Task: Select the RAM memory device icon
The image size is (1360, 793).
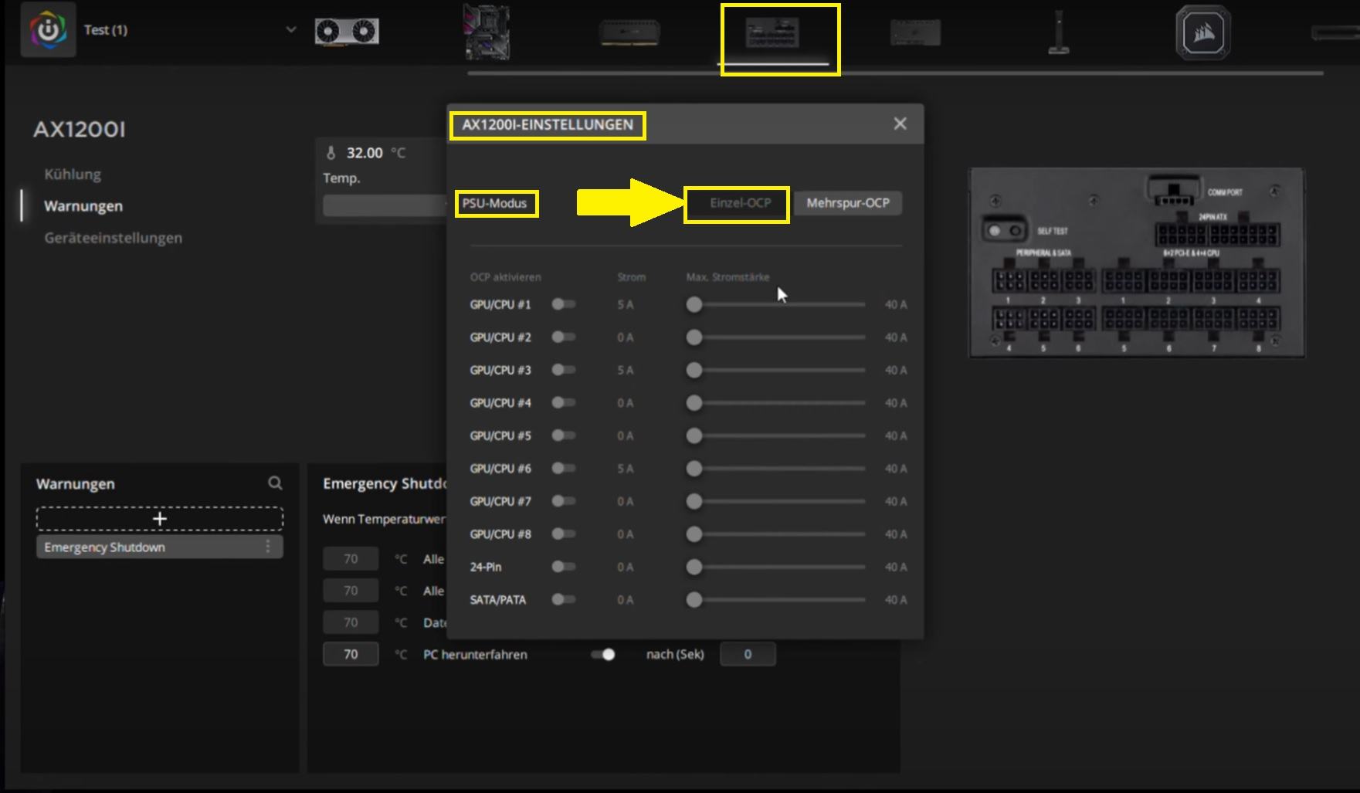Action: point(629,33)
